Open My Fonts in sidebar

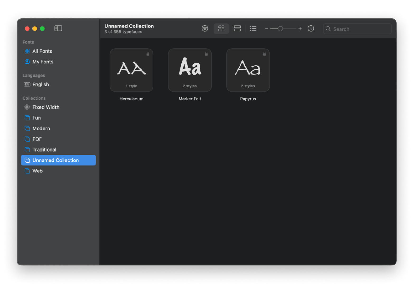(x=43, y=62)
